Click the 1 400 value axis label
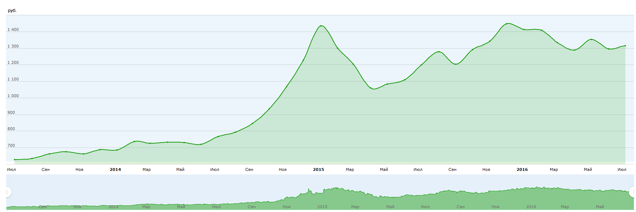This screenshot has width=636, height=212. (x=13, y=30)
